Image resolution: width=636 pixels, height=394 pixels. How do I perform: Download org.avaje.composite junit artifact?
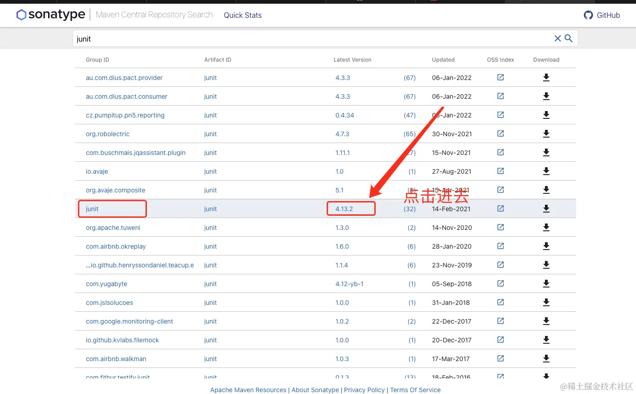[x=546, y=190]
